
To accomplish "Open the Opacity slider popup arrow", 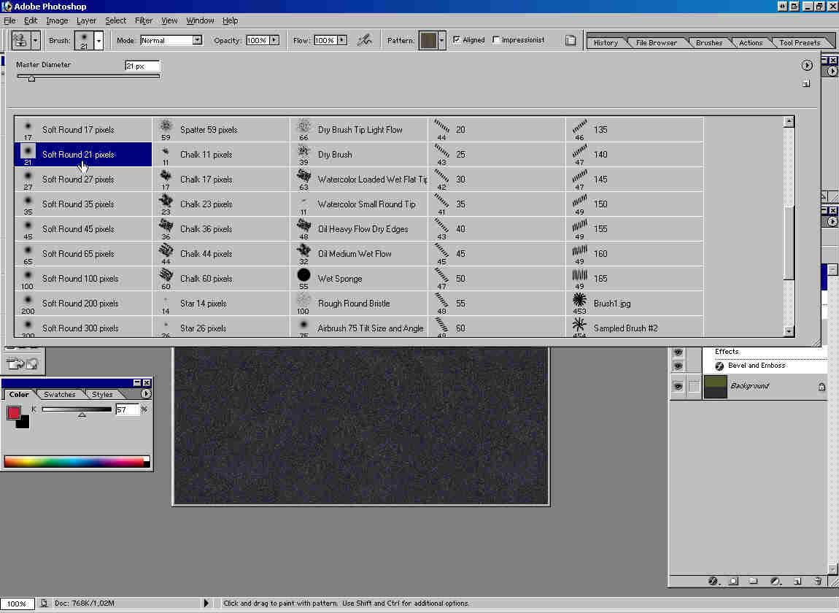I will (x=274, y=40).
